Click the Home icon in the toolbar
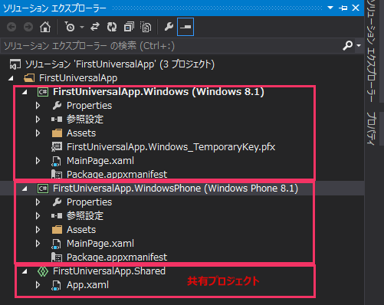 coord(45,27)
